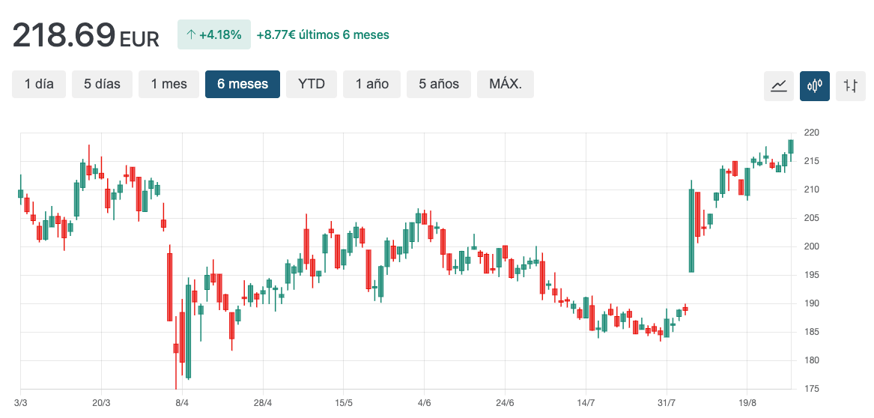Select the candlestick chart type icon
The height and width of the screenshot is (418, 874).
814,85
